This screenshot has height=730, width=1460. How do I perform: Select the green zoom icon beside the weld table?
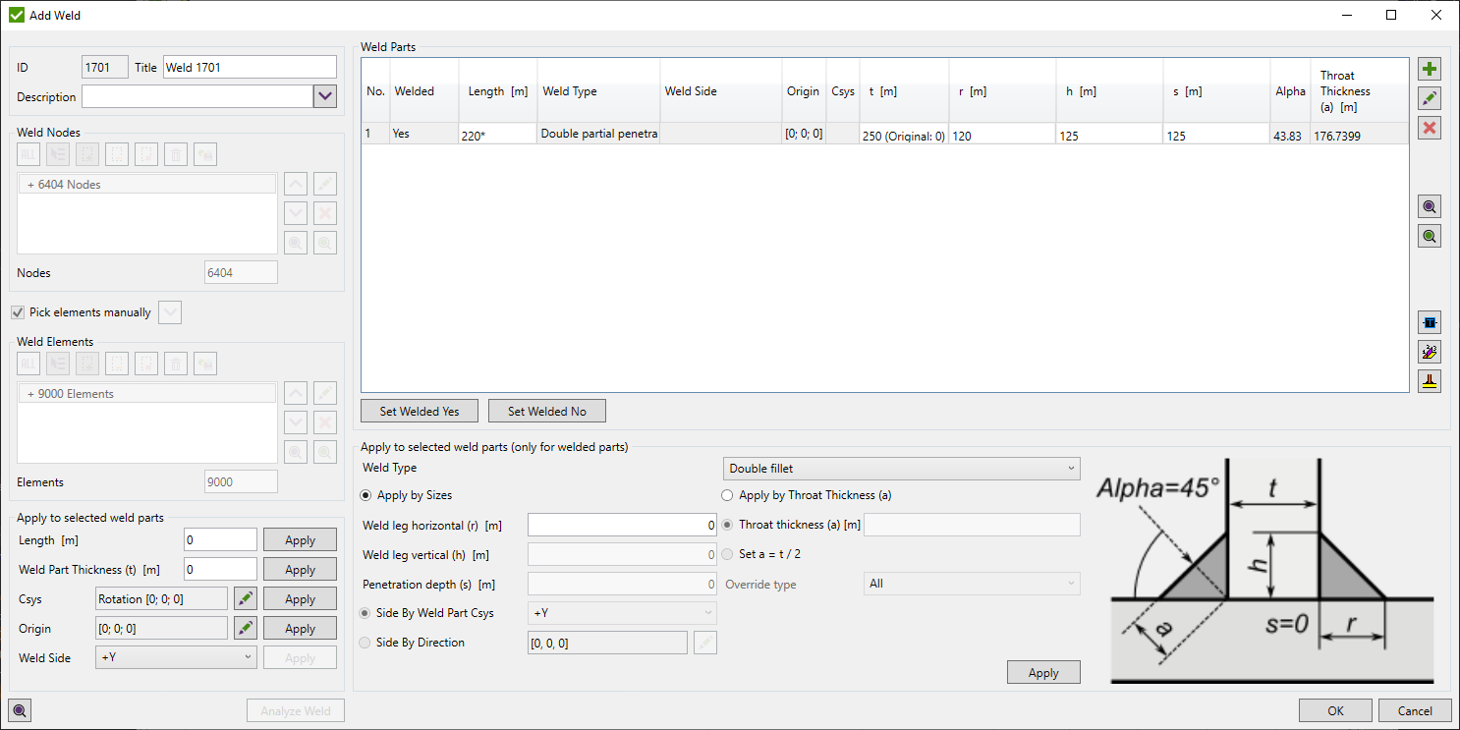1430,235
